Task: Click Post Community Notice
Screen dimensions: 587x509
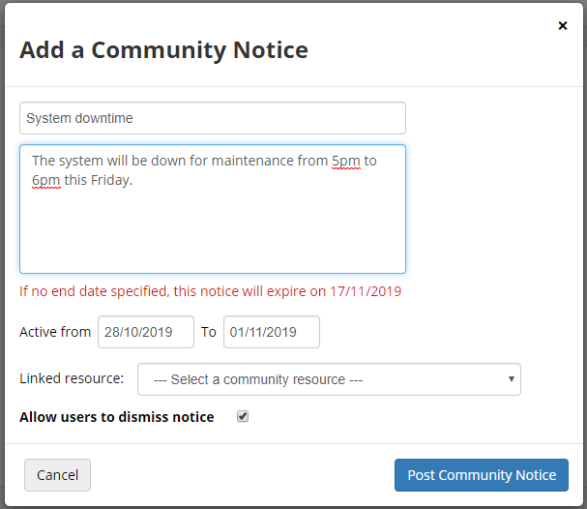Action: coord(482,475)
